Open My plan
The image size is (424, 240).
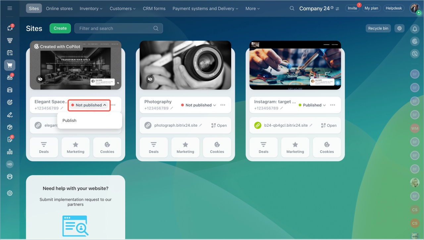point(371,8)
